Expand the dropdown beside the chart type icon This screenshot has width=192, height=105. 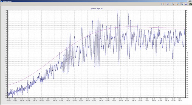[x=165, y=4]
